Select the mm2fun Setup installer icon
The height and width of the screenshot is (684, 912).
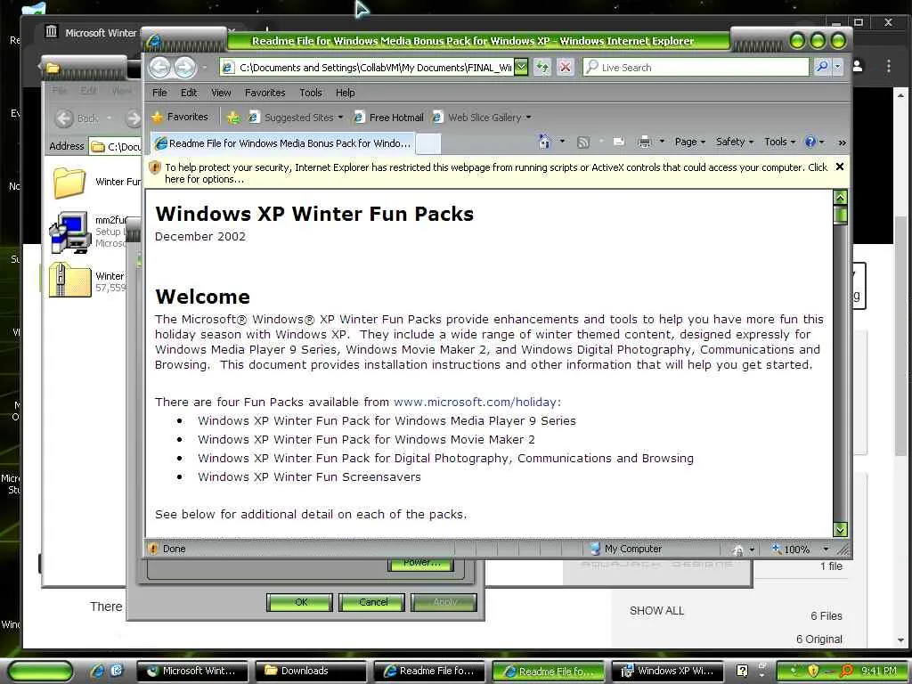69,232
